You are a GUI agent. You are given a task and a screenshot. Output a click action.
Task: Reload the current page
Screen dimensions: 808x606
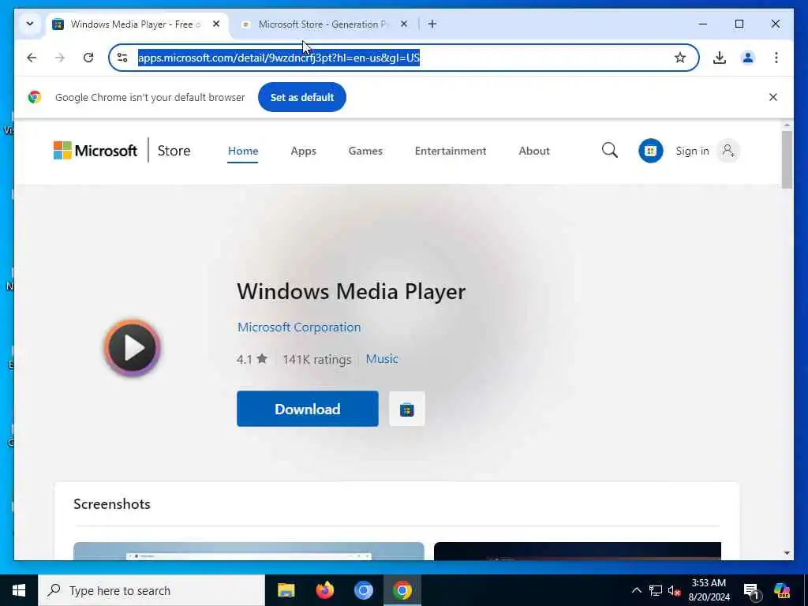click(88, 58)
